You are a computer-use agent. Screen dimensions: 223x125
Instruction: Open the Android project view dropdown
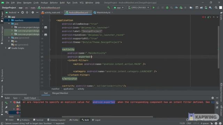click(x=12, y=12)
